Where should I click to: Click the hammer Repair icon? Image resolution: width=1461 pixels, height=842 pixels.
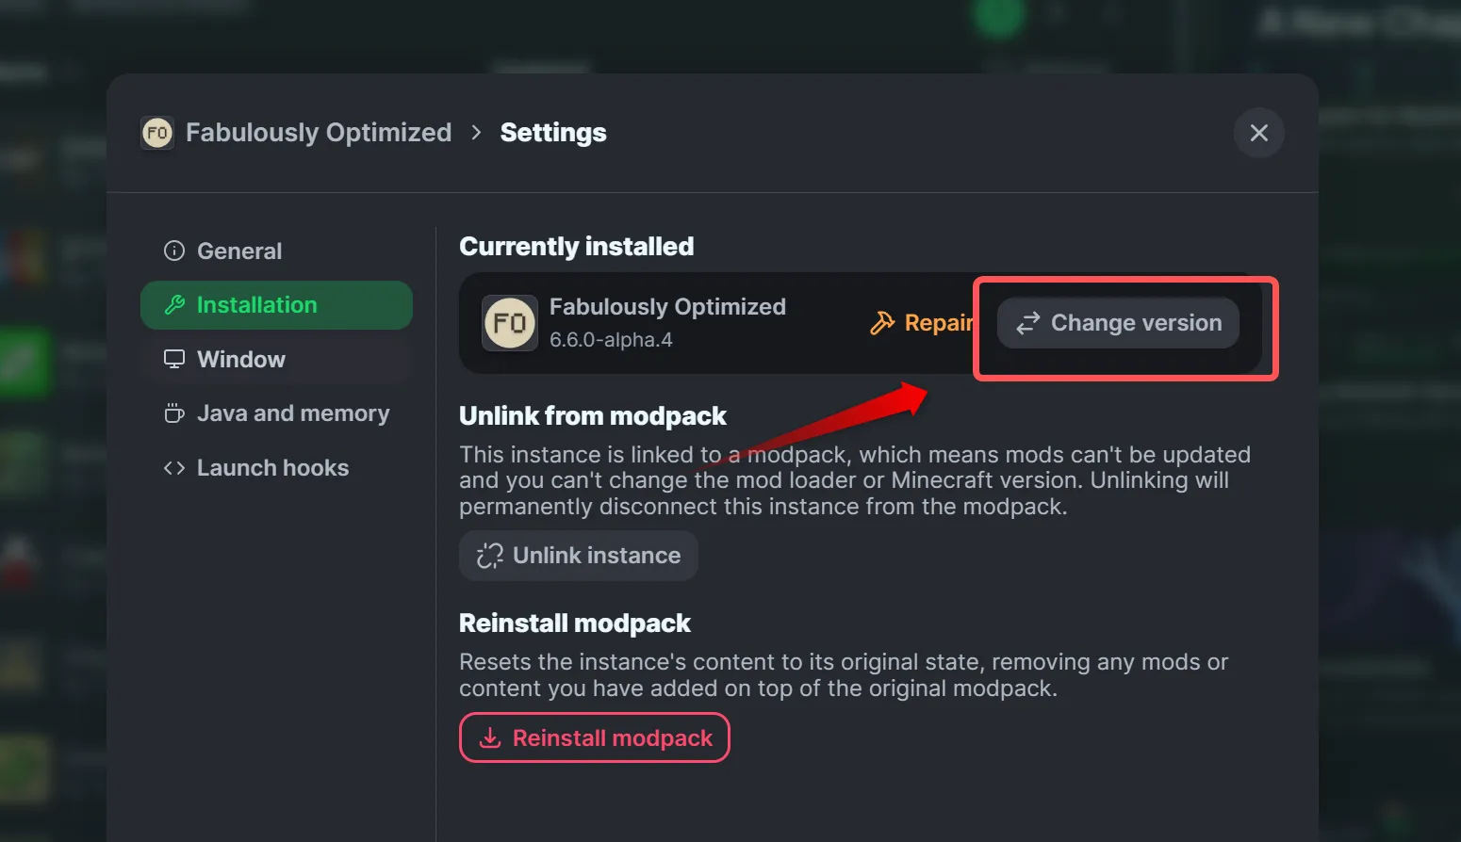882,323
